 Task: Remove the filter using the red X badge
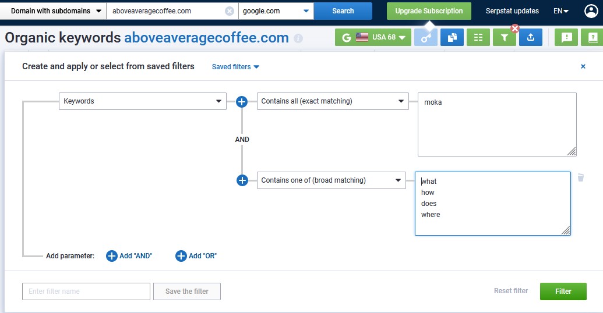[515, 28]
